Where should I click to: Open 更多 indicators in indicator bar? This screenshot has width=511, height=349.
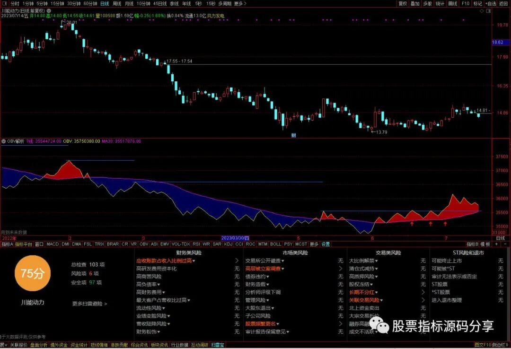(314, 244)
